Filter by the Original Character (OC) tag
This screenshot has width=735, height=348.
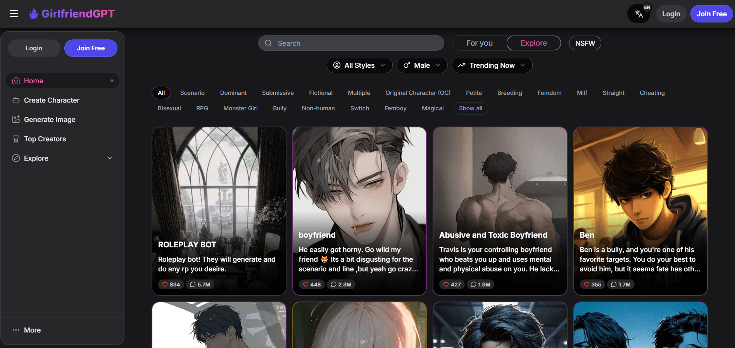418,93
